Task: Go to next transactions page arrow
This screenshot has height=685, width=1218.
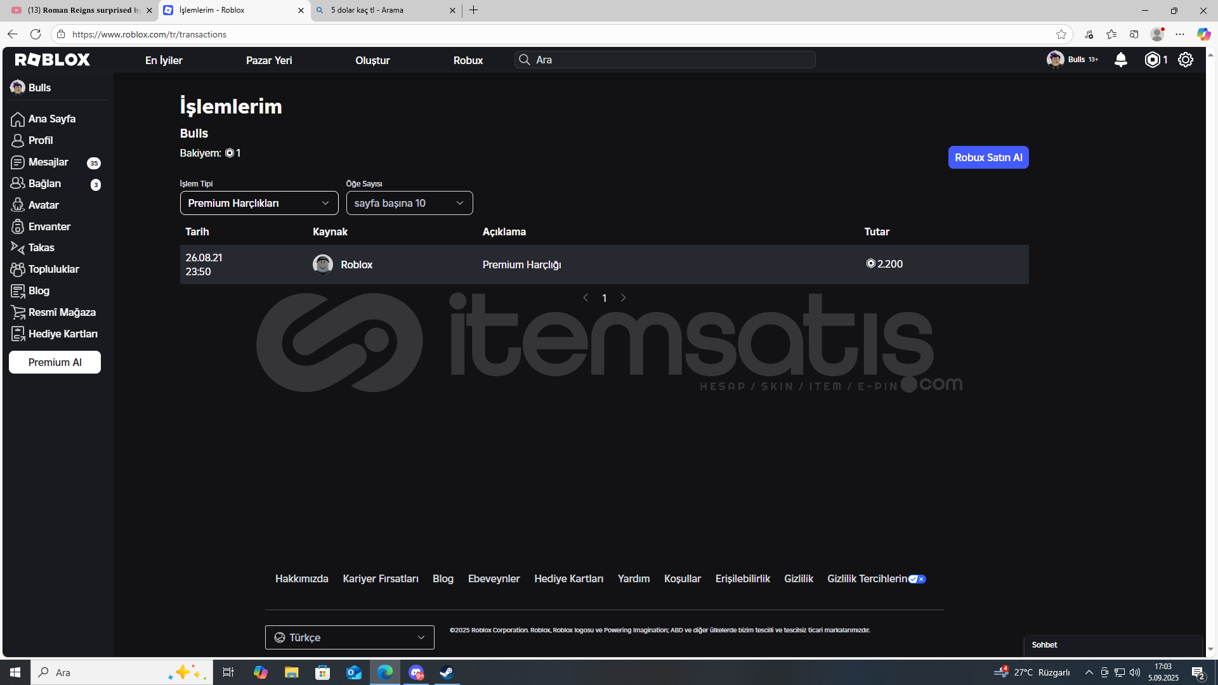Action: pos(623,297)
